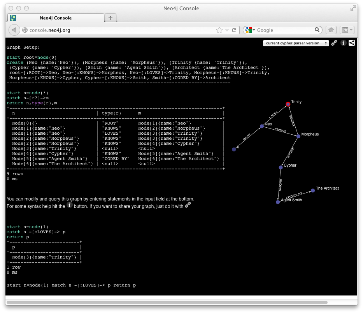Reload the page with the refresh icon
The image size is (363, 313).
pyautogui.click(x=234, y=30)
